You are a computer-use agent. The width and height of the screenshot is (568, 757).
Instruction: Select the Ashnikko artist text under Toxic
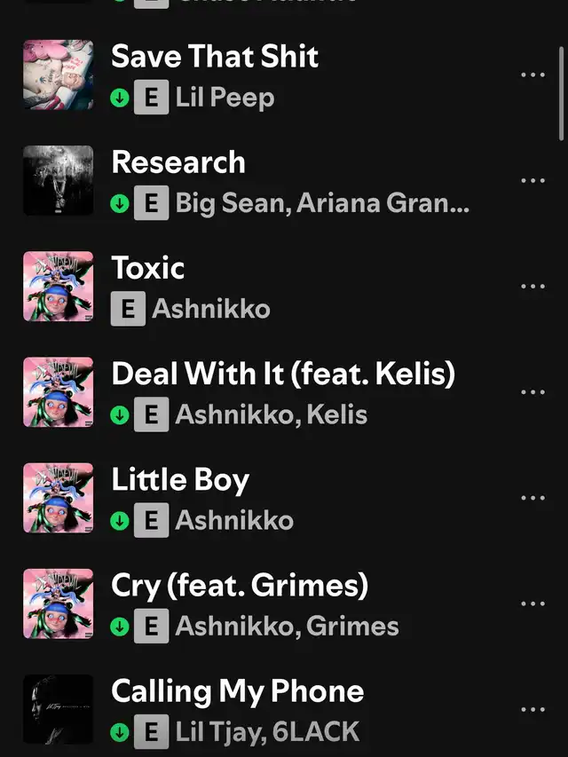211,309
